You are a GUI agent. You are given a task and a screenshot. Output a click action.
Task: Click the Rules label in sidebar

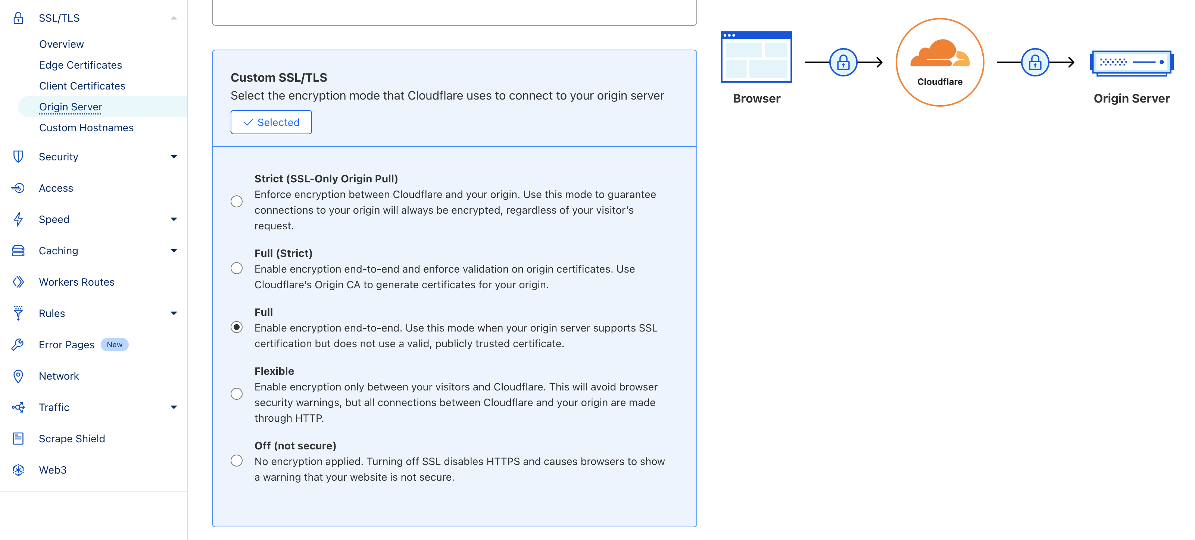pos(52,313)
